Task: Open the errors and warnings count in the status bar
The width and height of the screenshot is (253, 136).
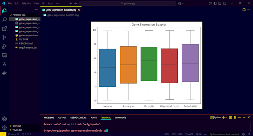Action: (27, 134)
